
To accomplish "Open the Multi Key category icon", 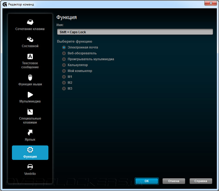I will click(30, 40).
